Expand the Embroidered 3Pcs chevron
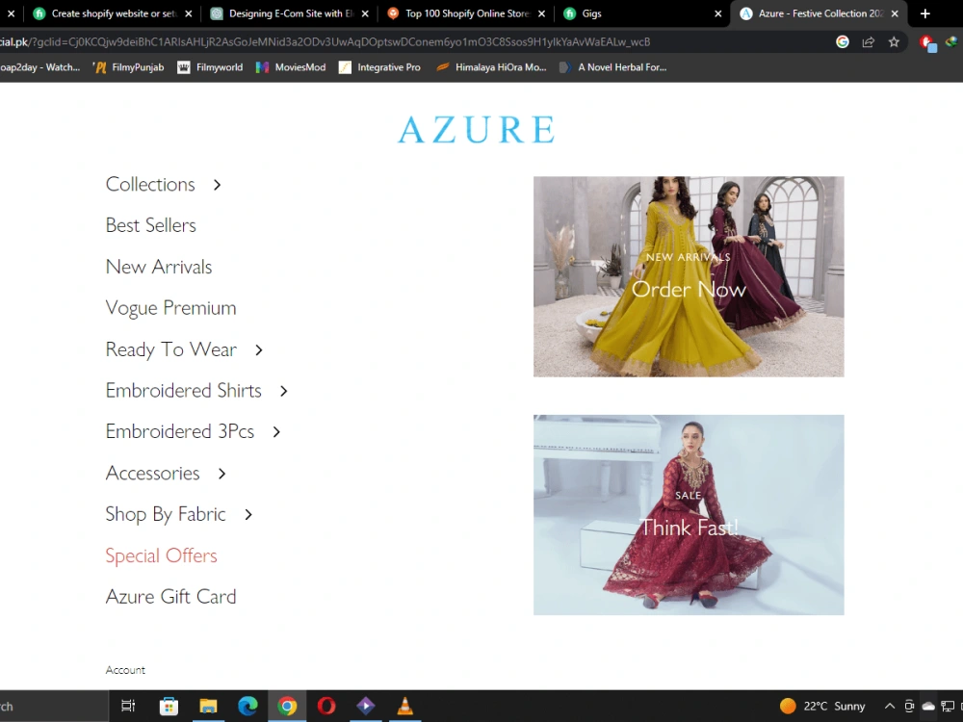963x722 pixels. pyautogui.click(x=276, y=432)
